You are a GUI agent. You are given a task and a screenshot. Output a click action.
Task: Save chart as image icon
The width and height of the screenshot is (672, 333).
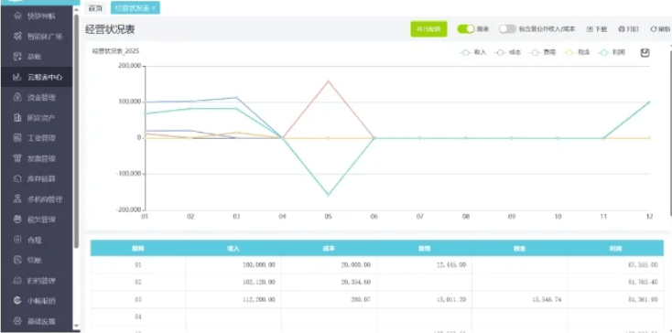645,53
